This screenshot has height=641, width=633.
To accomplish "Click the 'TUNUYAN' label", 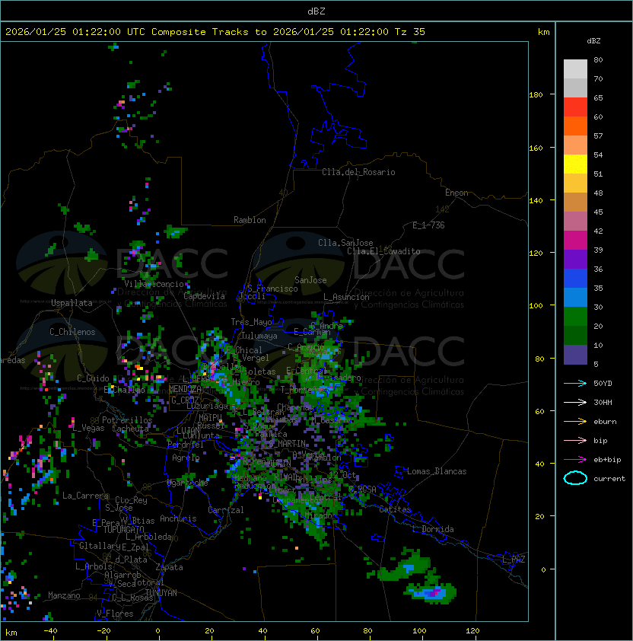I will pos(161,593).
